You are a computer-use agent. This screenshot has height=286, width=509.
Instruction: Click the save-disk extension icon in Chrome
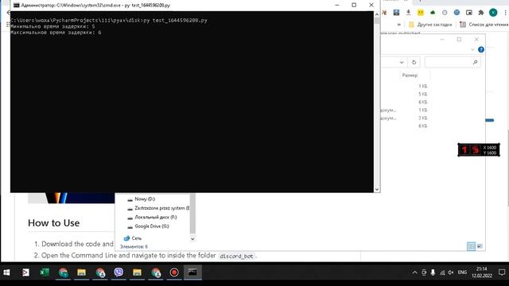tap(396, 13)
